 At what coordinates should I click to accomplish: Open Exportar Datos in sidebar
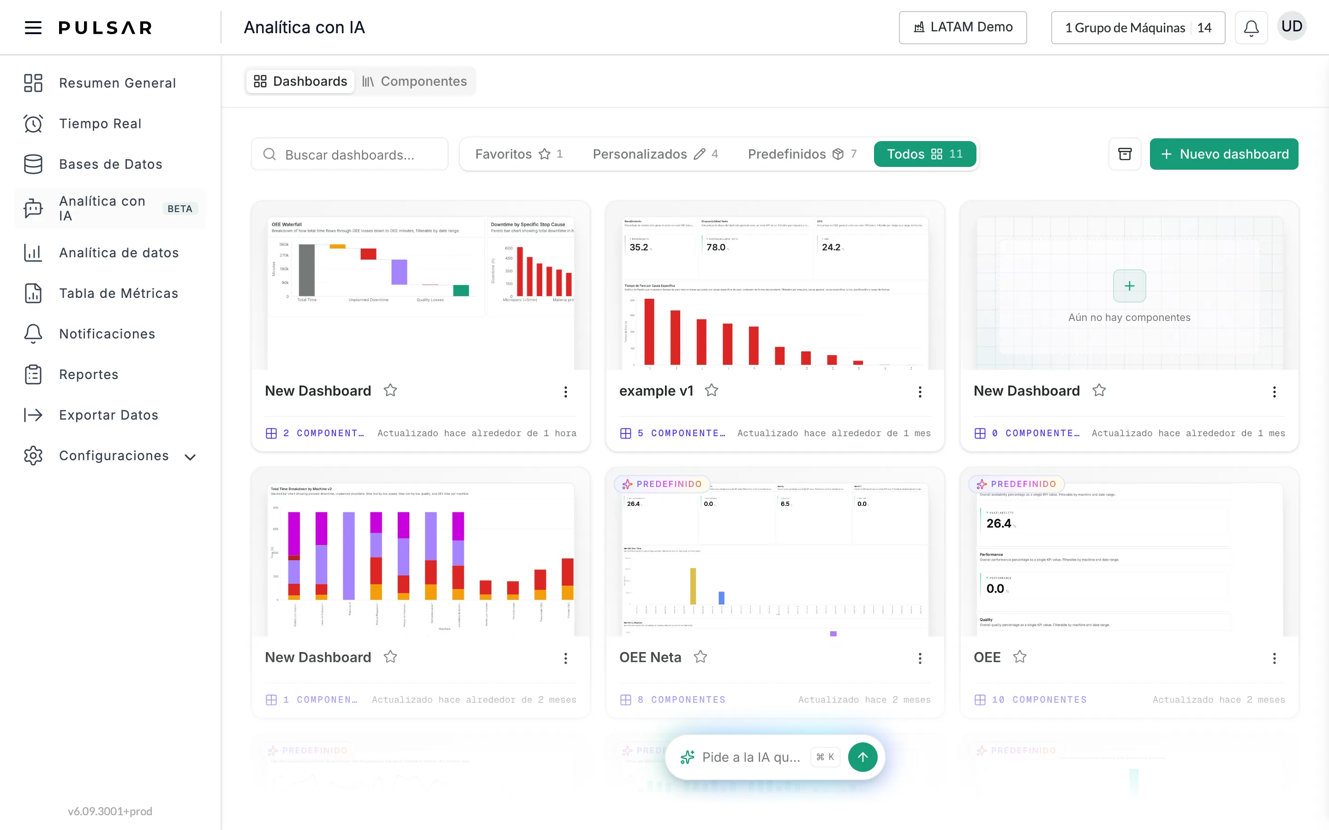[111, 415]
